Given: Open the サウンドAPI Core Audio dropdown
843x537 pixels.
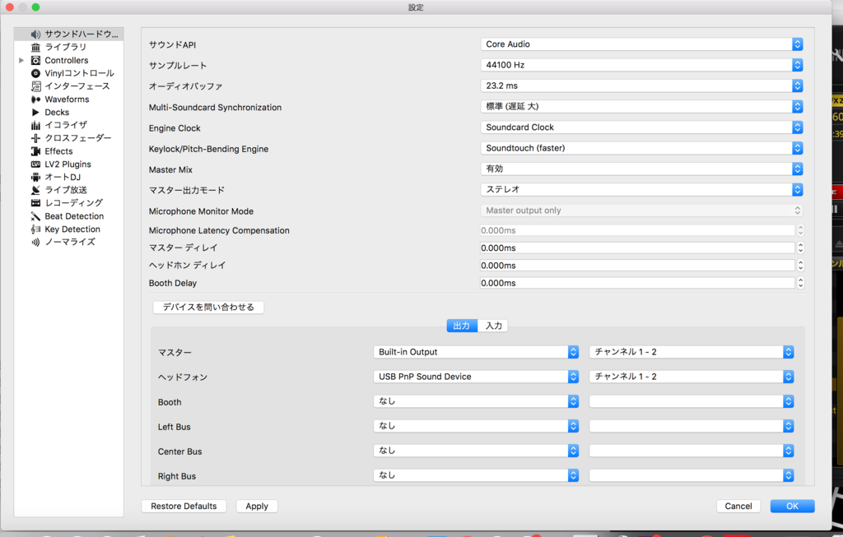Looking at the screenshot, I should point(641,44).
